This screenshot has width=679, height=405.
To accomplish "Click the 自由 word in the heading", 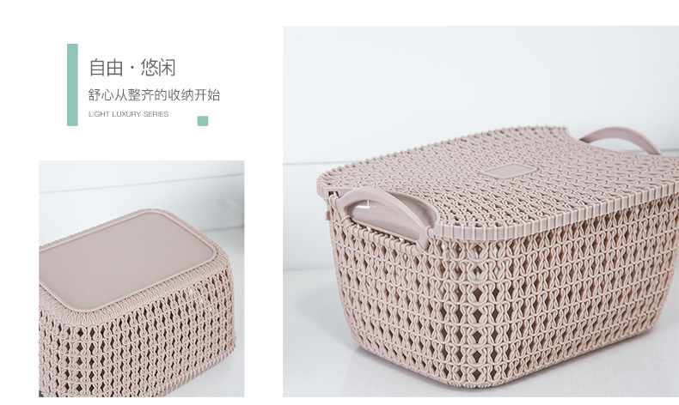I will pyautogui.click(x=106, y=68).
